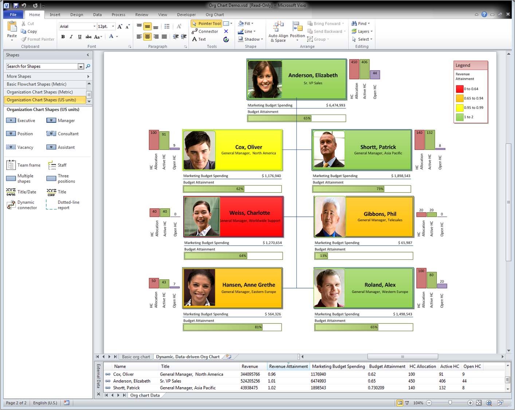
Task: Toggle italic formatting
Action: (x=71, y=37)
